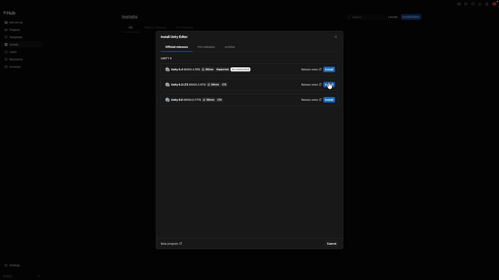The width and height of the screenshot is (499, 280).
Task: Open Installs in the Hub sidebar
Action: (21, 45)
